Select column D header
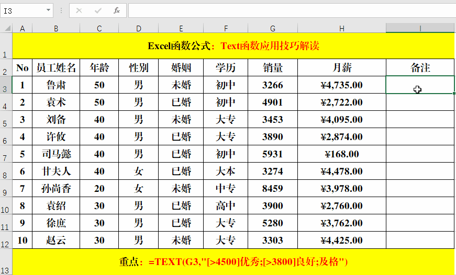This screenshot has width=456, height=275. click(138, 28)
